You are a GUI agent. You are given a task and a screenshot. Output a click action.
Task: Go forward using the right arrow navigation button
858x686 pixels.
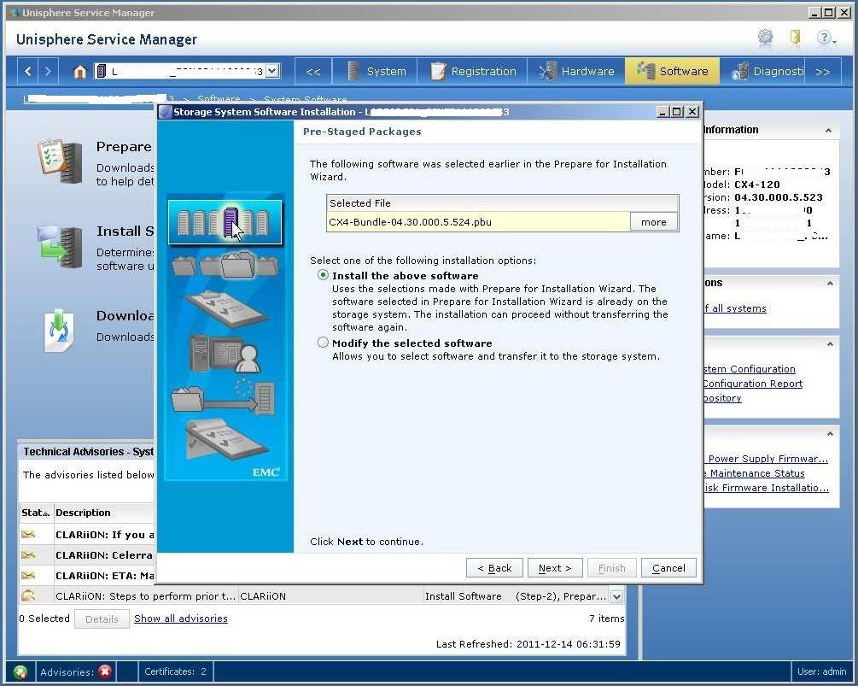(48, 71)
